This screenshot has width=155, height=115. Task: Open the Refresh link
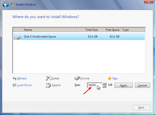tap(22, 78)
